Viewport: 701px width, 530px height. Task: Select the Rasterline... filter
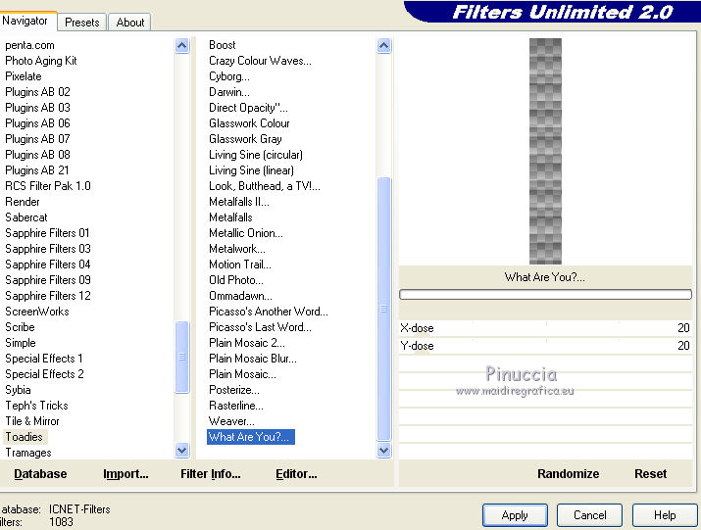point(236,406)
